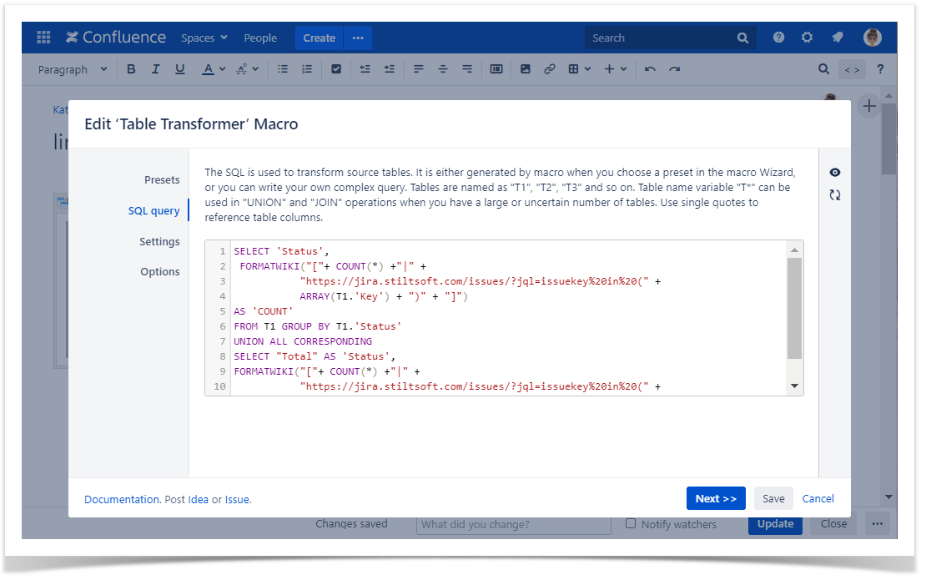926x580 pixels.
Task: Expand the Paragraph style dropdown
Action: [x=73, y=69]
